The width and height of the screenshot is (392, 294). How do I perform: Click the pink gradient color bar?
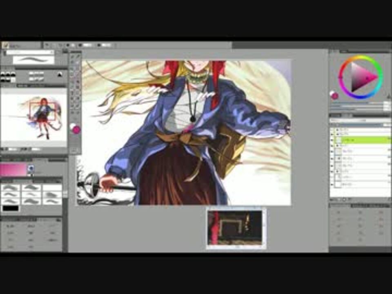tap(13, 169)
